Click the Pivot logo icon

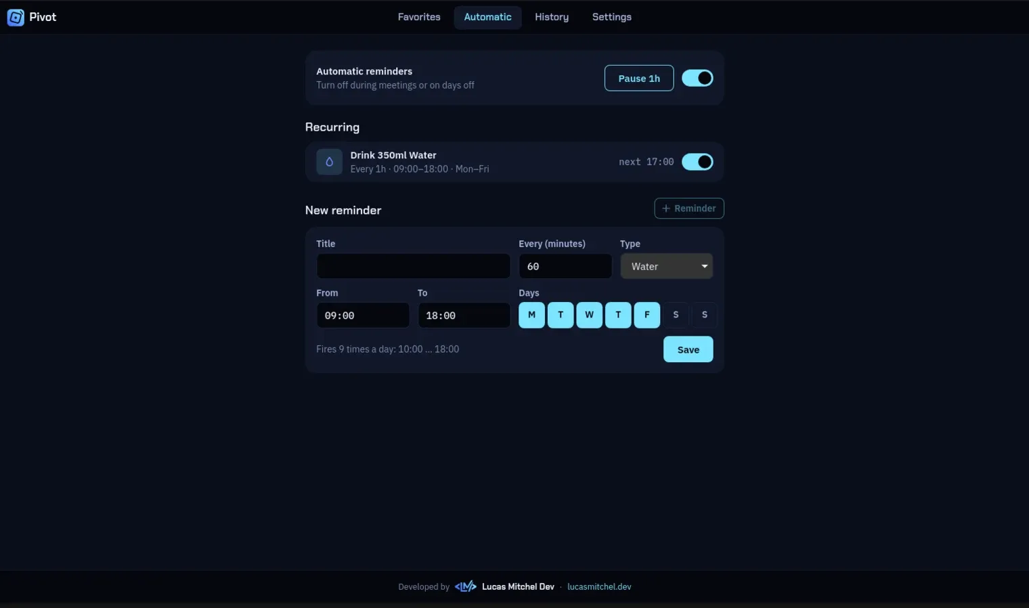(16, 18)
